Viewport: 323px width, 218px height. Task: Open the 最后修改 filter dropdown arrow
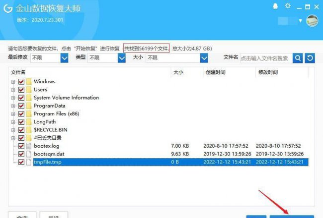pyautogui.click(x=64, y=58)
